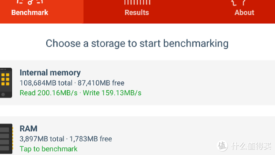
Task: Click the 87,410MB free text
Action: pos(101,83)
